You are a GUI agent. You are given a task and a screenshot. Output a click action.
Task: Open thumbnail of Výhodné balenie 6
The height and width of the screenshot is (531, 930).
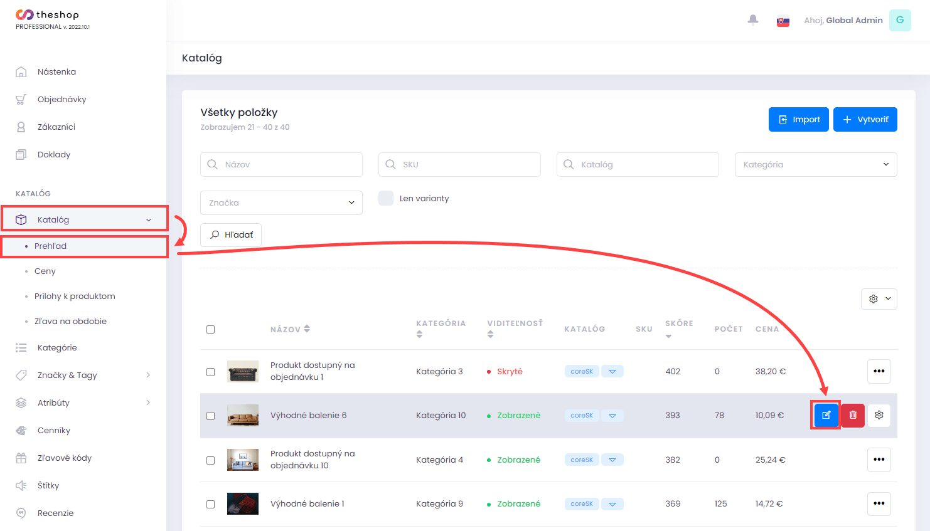pyautogui.click(x=243, y=416)
